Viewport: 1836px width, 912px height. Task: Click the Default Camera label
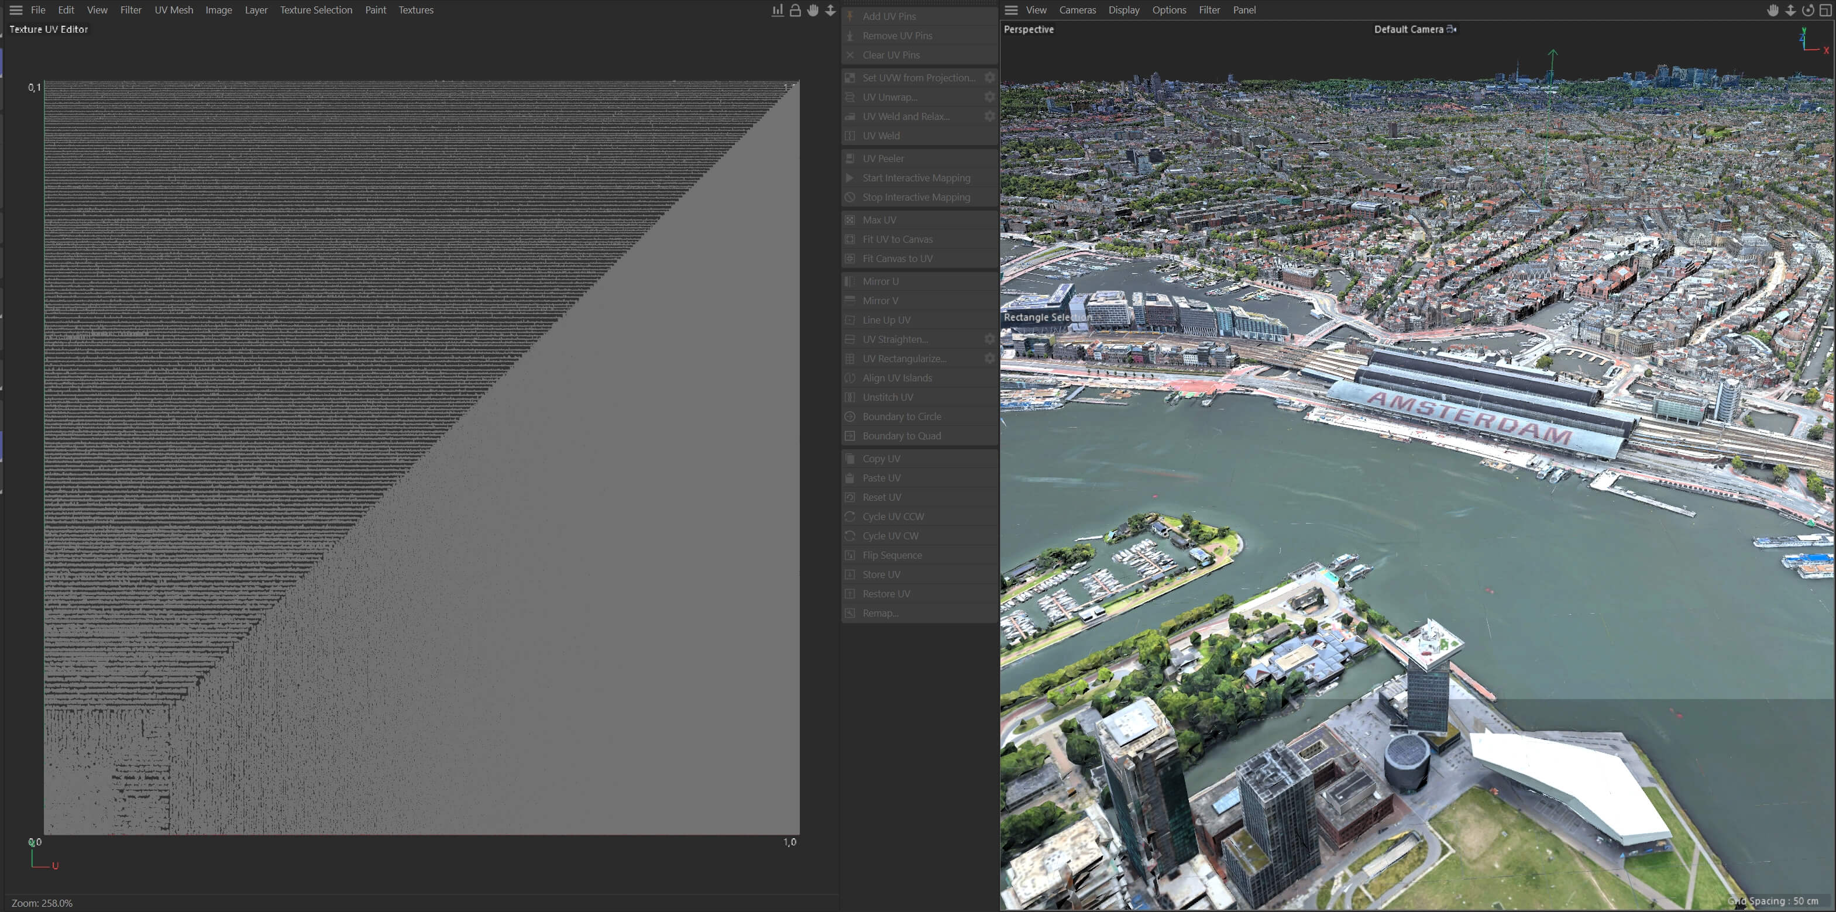[1408, 29]
